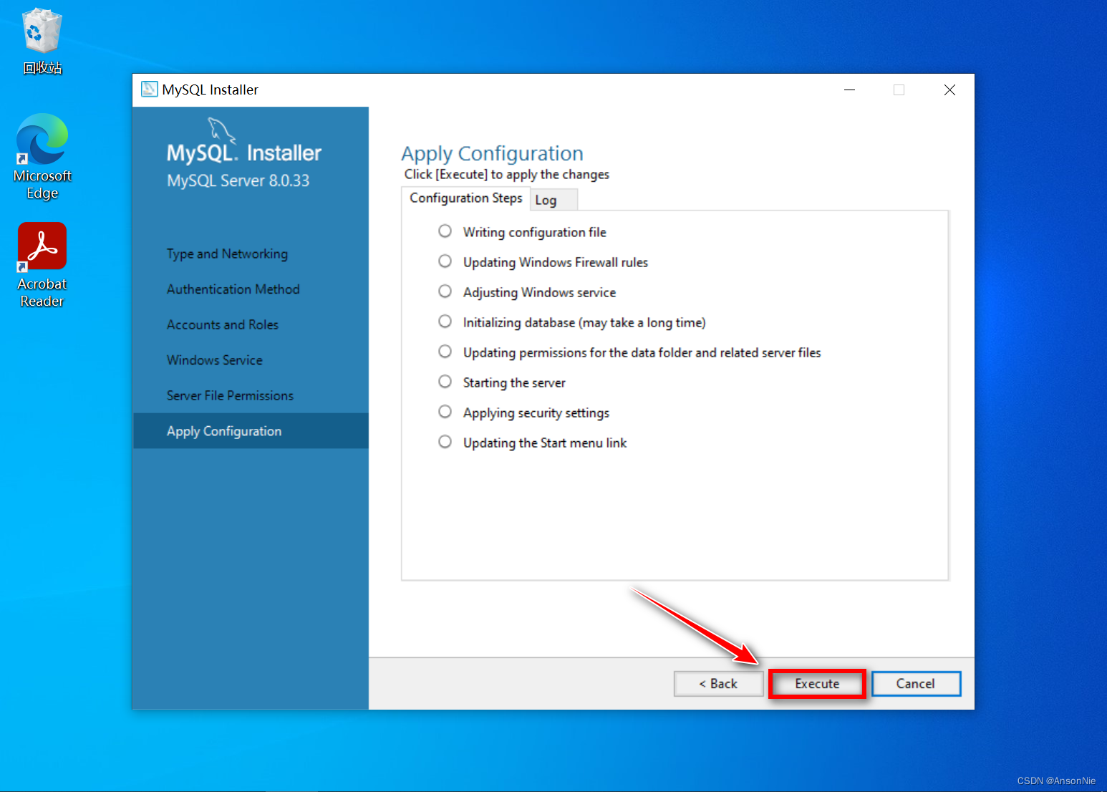Screen dimensions: 1107x792
Task: Select the Updating the Start menu link circle
Action: 445,442
